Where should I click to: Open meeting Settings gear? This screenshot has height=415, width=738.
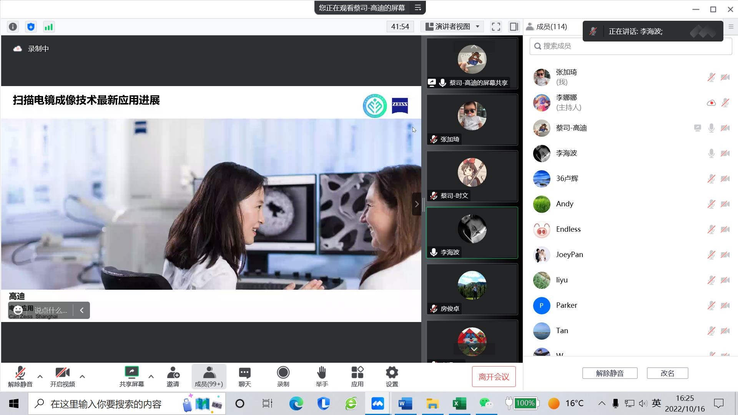click(392, 377)
